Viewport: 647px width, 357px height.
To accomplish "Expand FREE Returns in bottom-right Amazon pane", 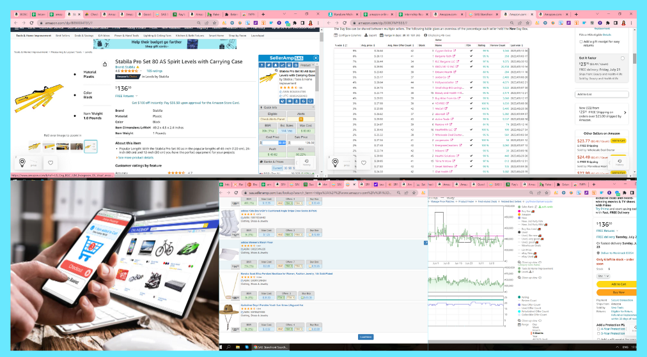I will [x=618, y=231].
